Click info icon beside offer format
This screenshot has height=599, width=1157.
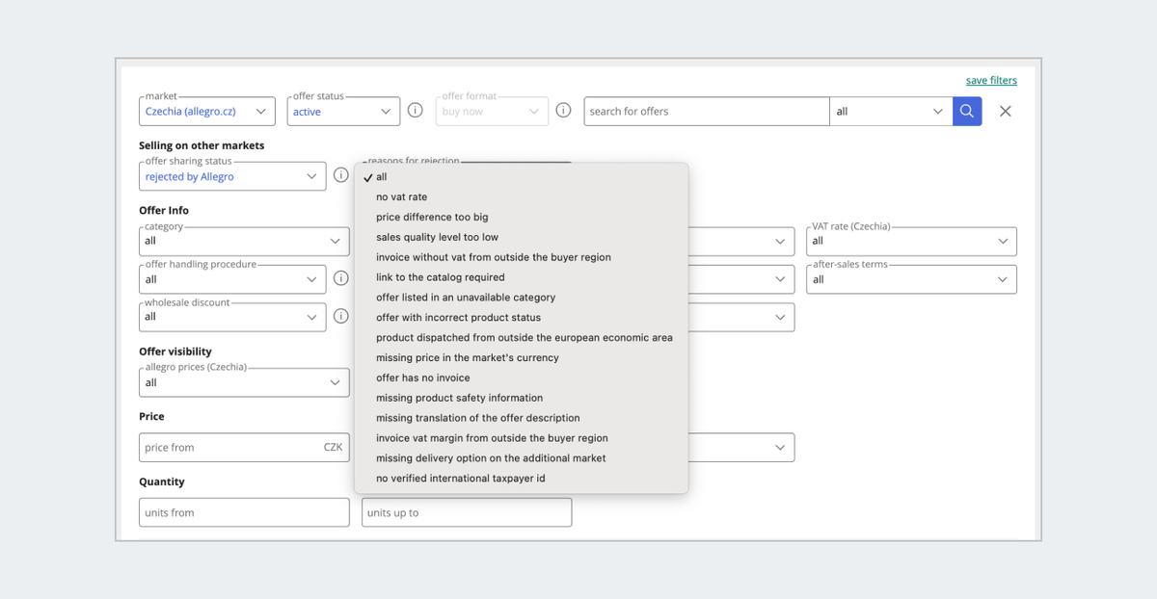564,111
